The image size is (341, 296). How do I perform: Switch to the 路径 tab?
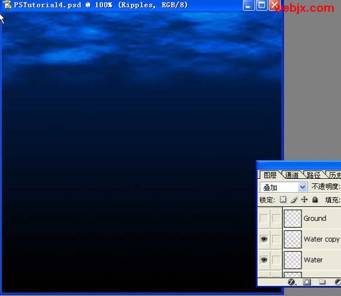[313, 175]
